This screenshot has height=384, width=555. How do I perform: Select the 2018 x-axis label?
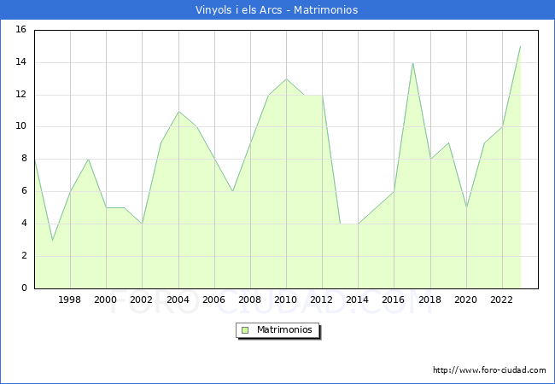429,300
